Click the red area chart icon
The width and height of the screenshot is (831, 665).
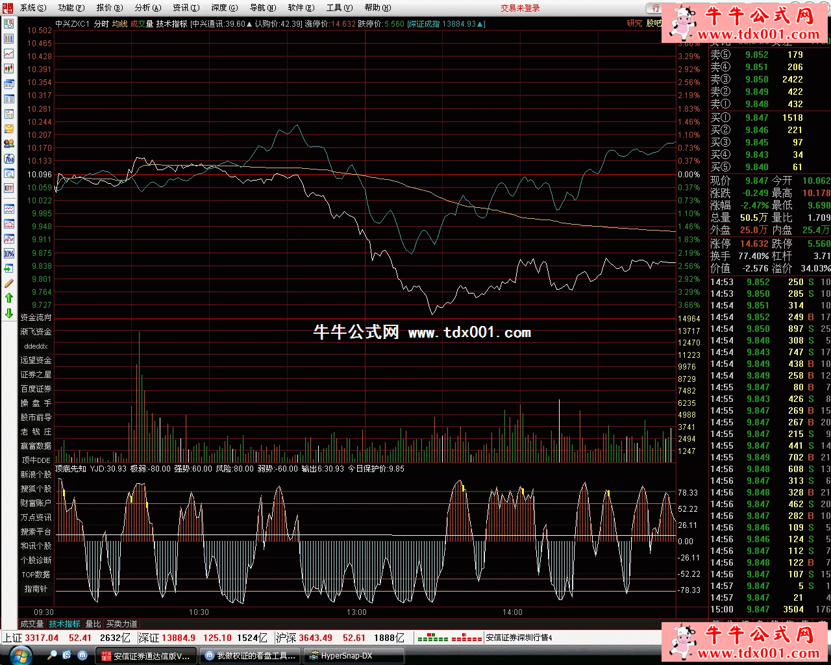tap(9, 223)
